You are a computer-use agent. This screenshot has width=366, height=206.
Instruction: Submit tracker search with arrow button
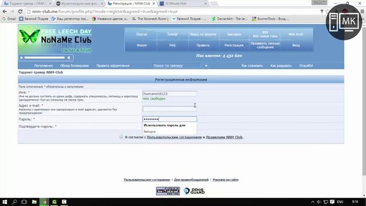pyautogui.click(x=206, y=66)
